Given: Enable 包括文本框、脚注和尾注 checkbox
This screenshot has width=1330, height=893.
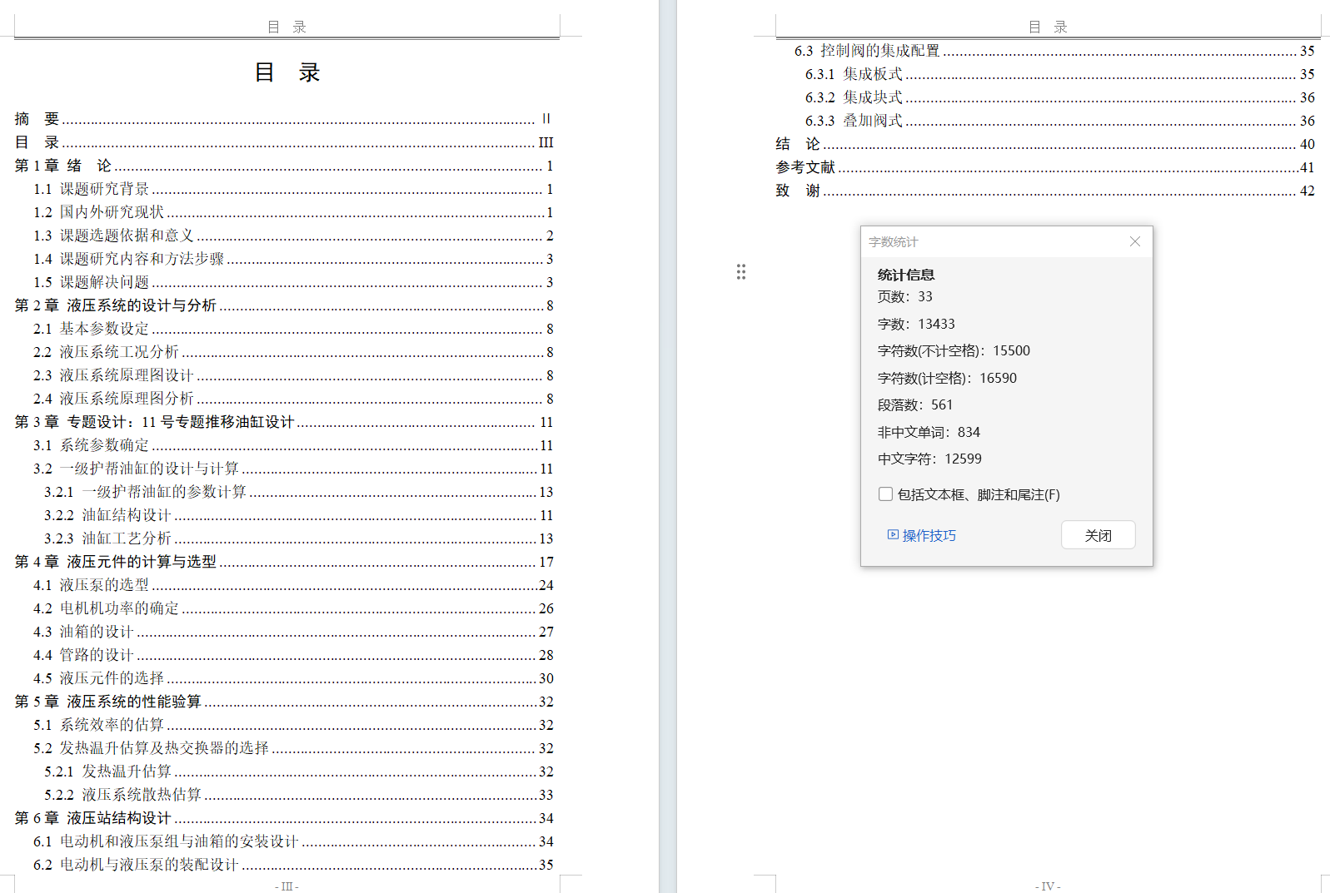Looking at the screenshot, I should coord(885,494).
